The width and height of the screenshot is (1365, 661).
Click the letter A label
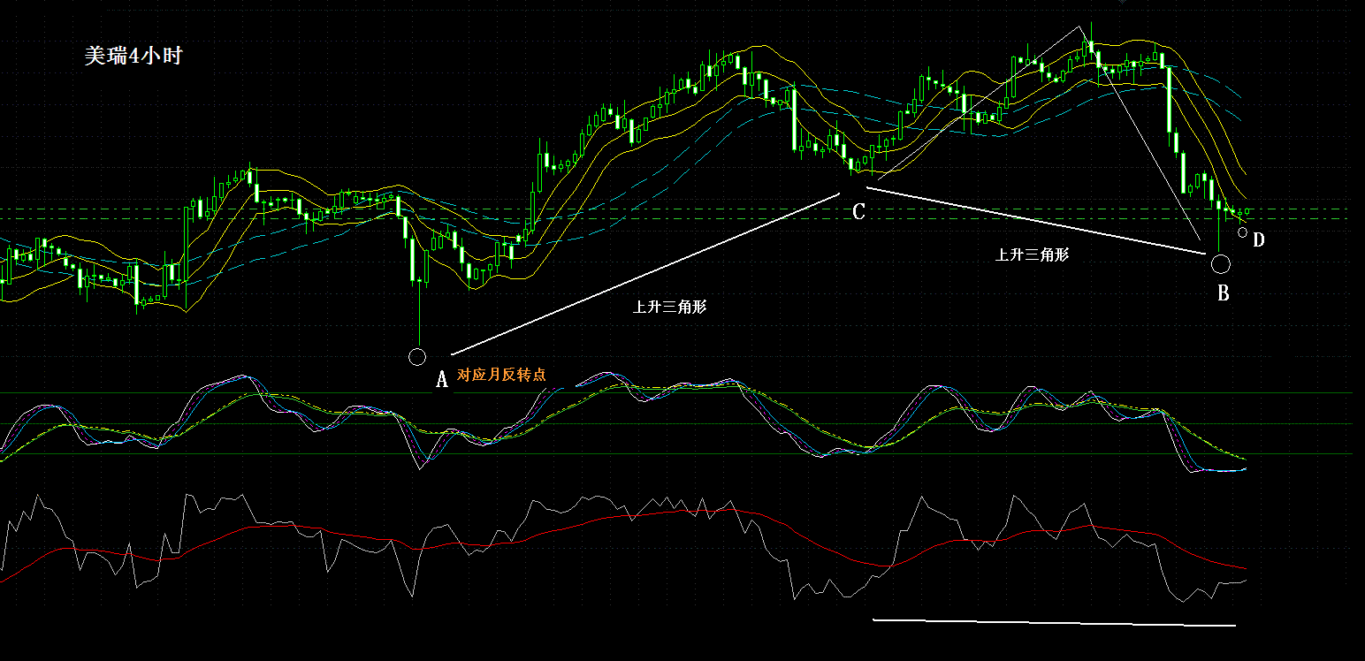(442, 380)
